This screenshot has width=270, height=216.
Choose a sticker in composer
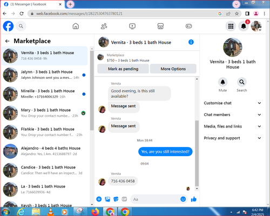[x=116, y=199]
